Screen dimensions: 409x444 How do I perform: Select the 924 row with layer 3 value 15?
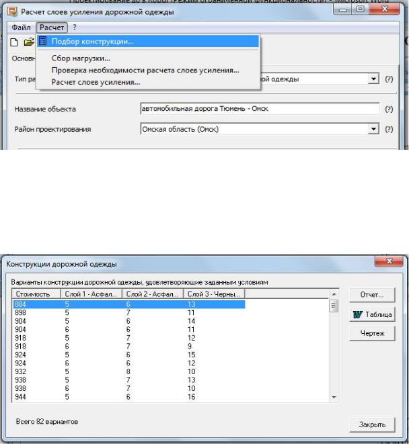coord(129,355)
